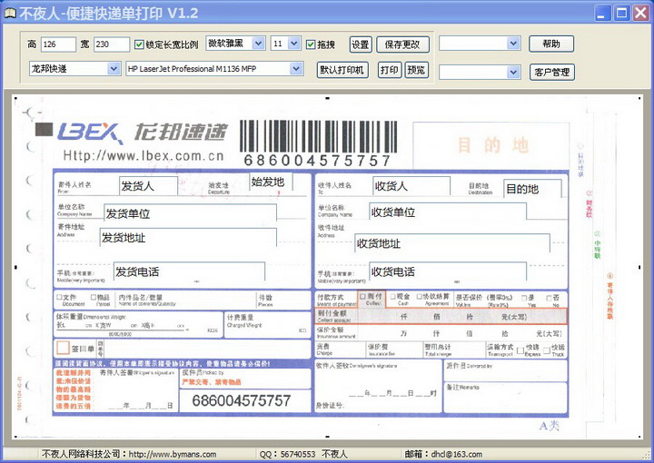Open the empty dropdown beside 预览
Viewport: 654px width, 463px height.
pyautogui.click(x=514, y=72)
